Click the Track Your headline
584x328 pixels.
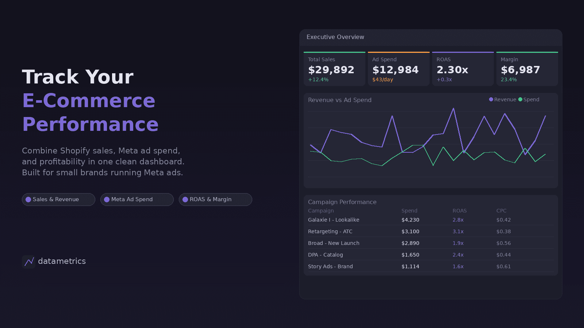[x=78, y=77]
